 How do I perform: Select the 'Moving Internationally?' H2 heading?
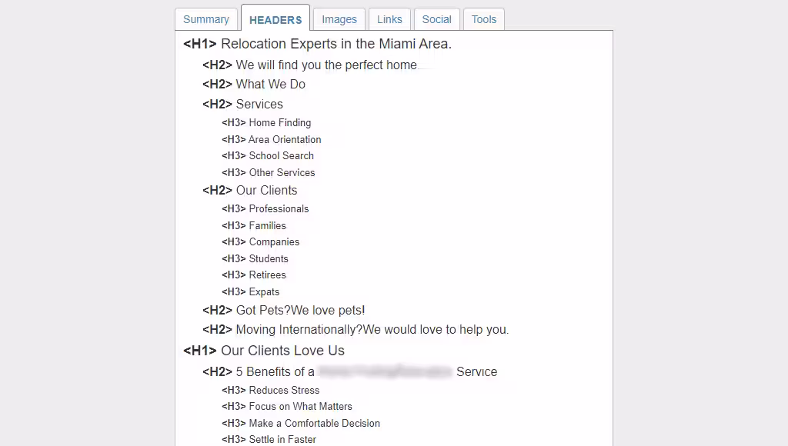point(372,329)
